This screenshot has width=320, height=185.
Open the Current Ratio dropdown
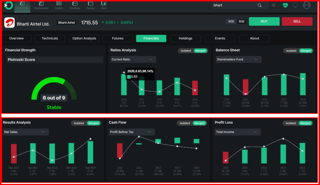pyautogui.click(x=133, y=59)
